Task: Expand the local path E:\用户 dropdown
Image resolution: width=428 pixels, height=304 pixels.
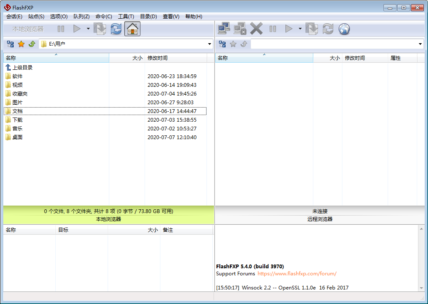Action: (x=209, y=44)
